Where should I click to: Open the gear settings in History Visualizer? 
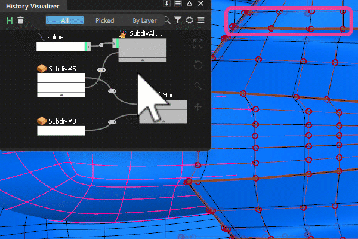point(189,20)
